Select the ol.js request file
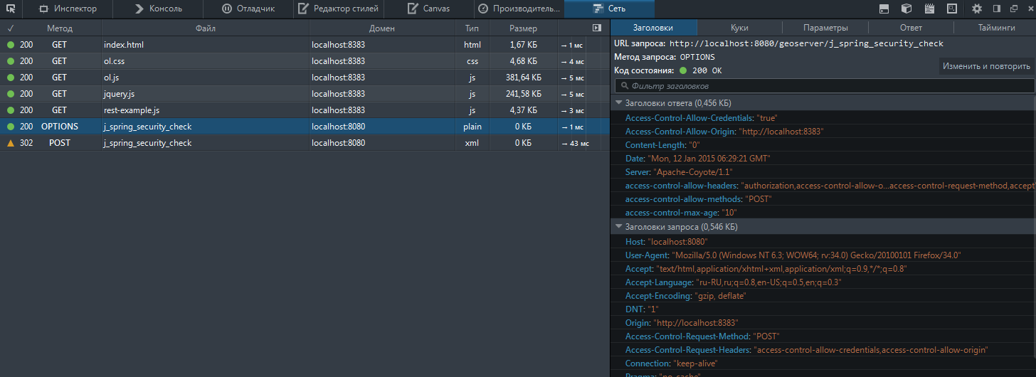This screenshot has width=1036, height=377. [111, 78]
